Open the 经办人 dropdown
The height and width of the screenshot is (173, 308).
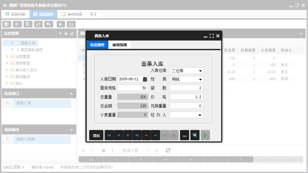[x=200, y=115]
